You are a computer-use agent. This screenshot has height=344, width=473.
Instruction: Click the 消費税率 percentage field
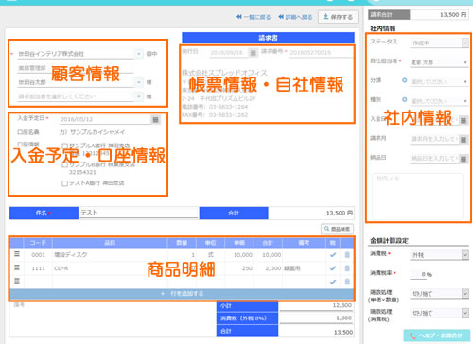[418, 274]
